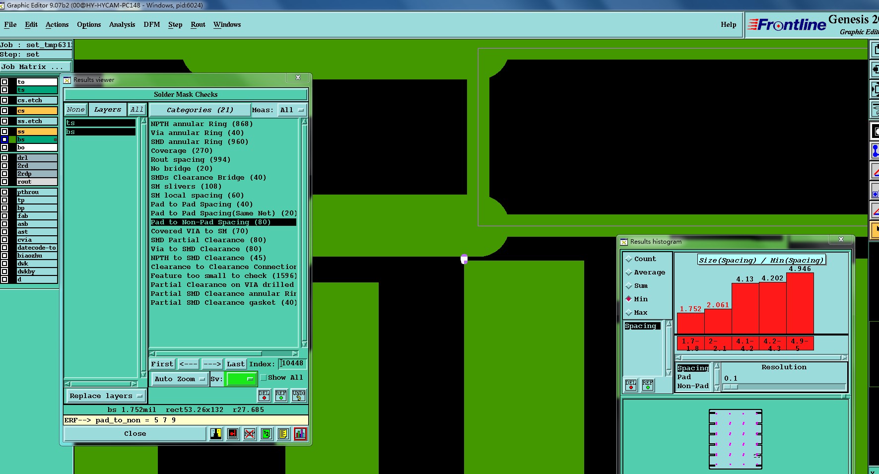Select 'Pad to Non-Pad Spacing (80)' category

[223, 222]
